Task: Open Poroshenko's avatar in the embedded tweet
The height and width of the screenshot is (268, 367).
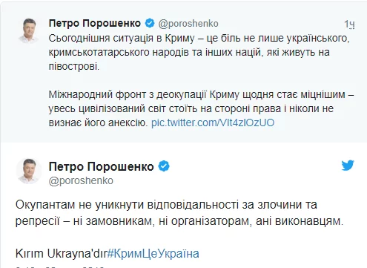Action: [29, 171]
